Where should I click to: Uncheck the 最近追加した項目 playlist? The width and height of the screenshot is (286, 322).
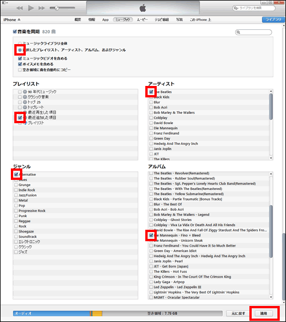[x=20, y=117]
